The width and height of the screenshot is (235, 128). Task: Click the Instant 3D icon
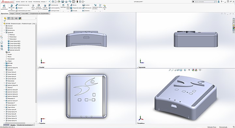(104, 7)
